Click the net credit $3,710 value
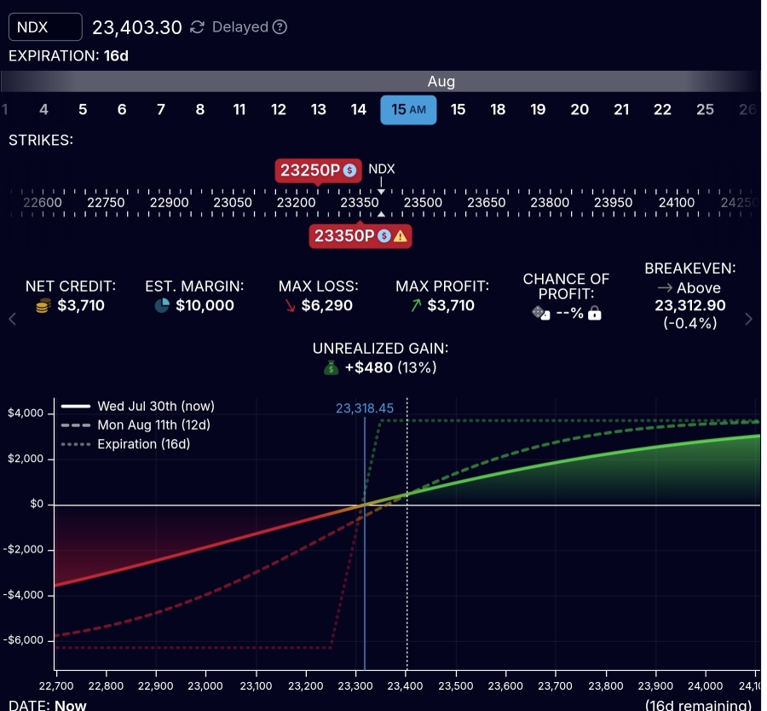 pos(81,305)
